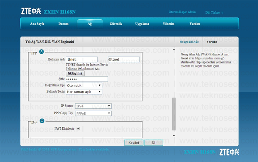Click the Sil button

point(154,143)
